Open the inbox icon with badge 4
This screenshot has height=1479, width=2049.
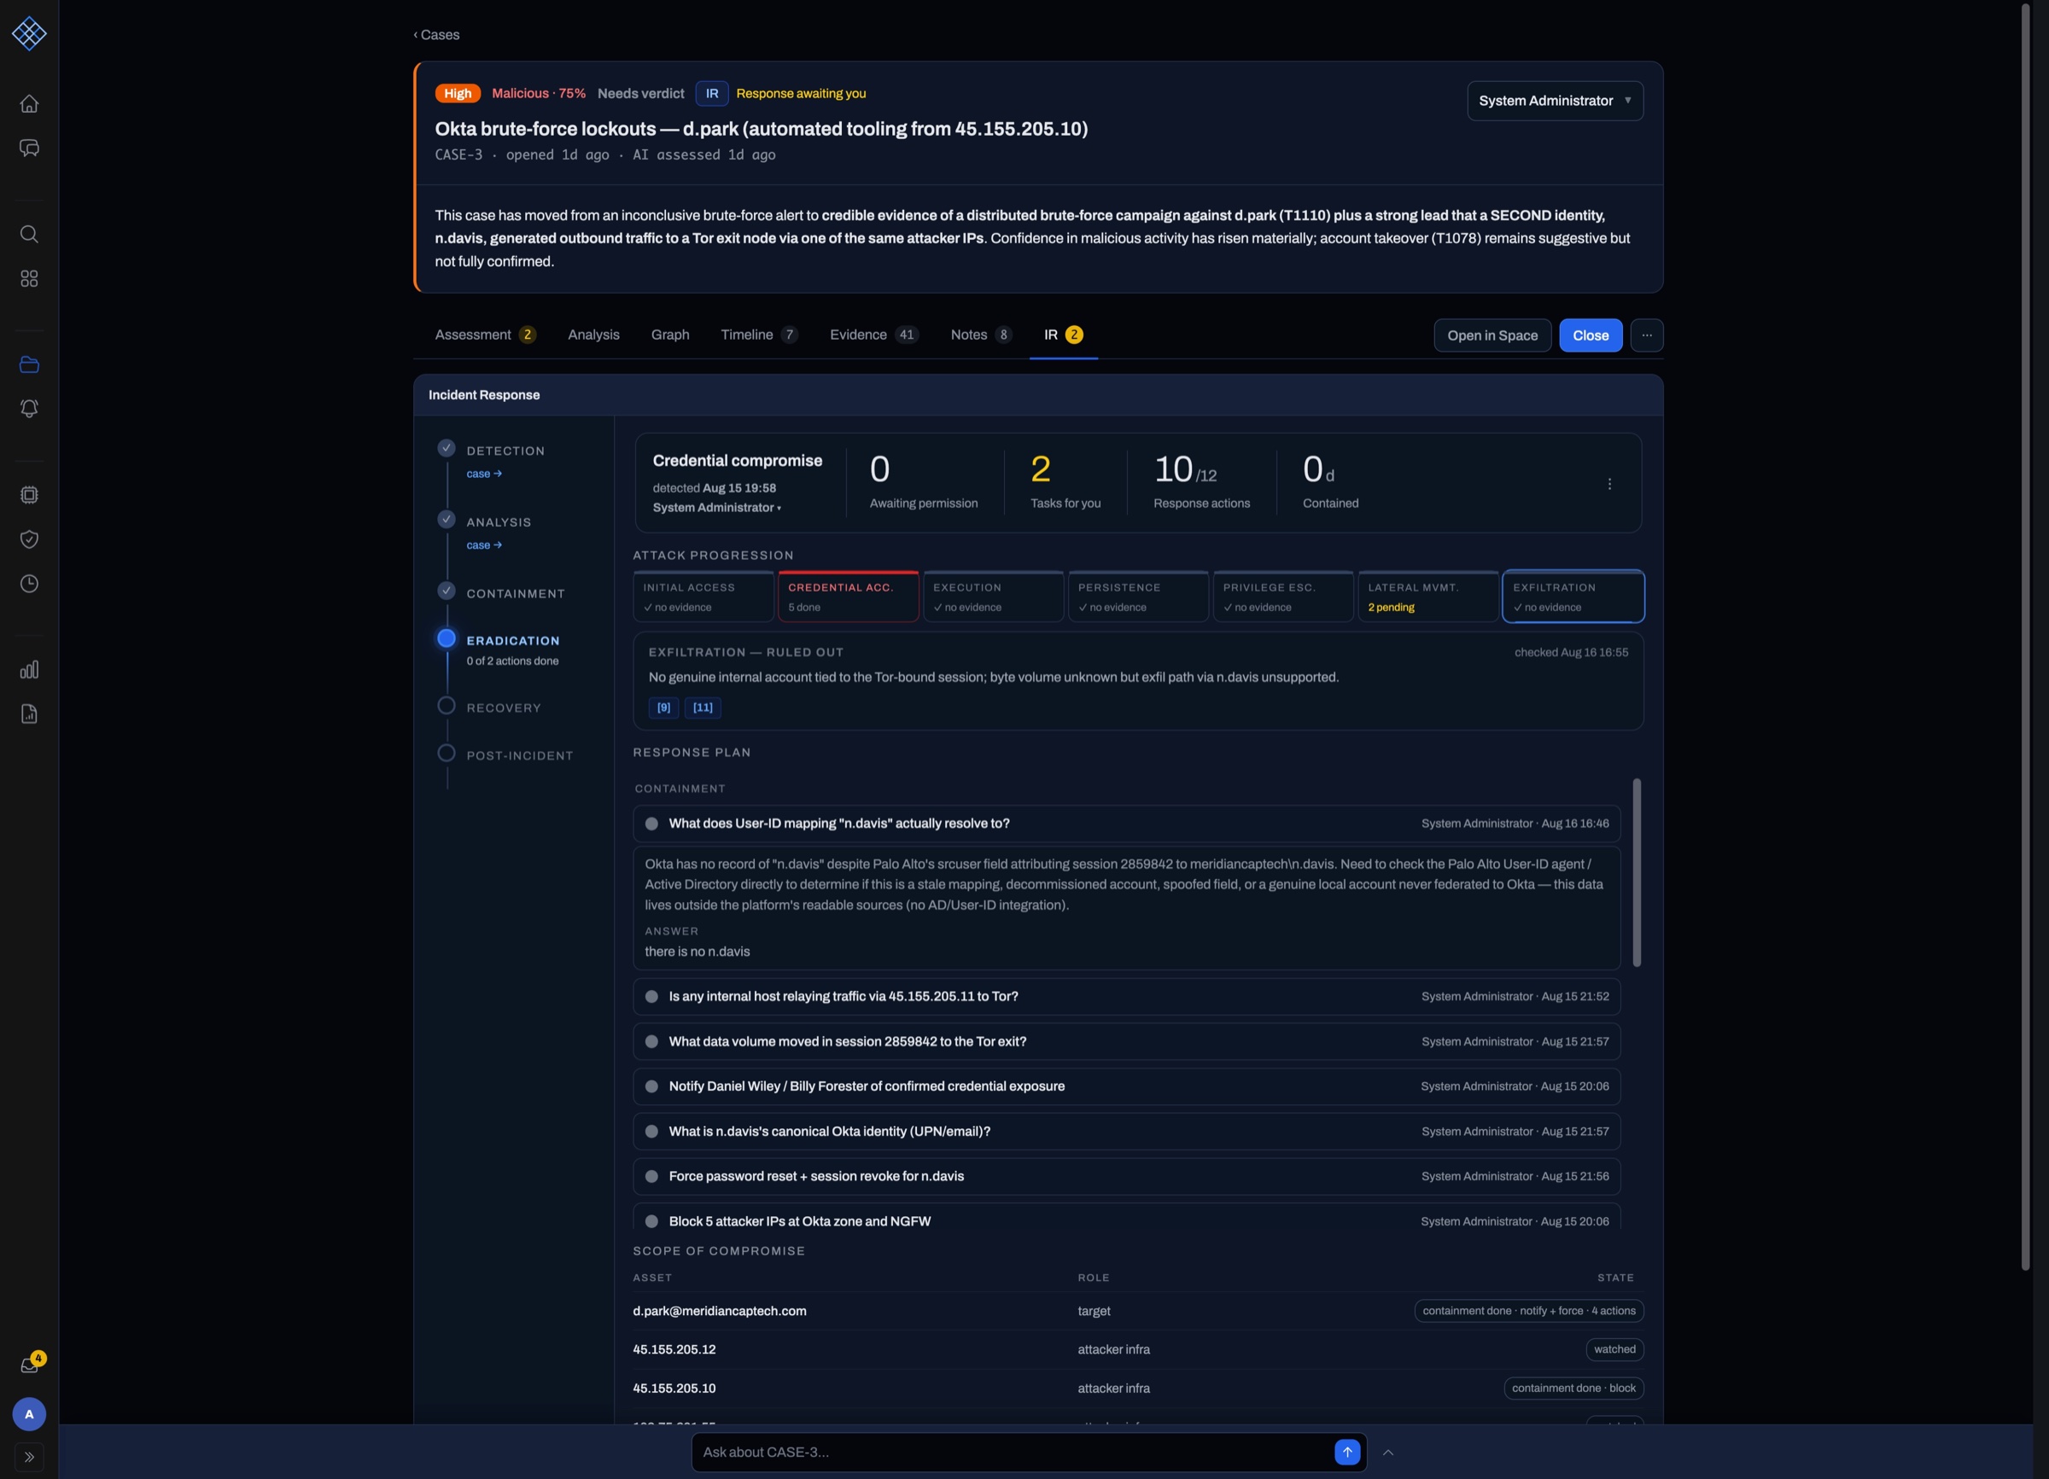pos(30,1365)
